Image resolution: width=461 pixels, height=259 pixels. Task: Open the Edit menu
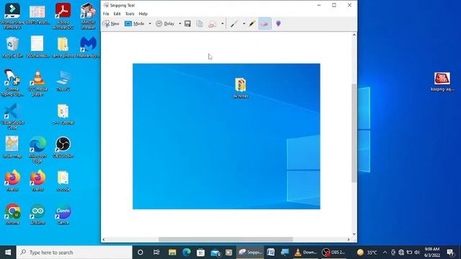[x=117, y=14]
